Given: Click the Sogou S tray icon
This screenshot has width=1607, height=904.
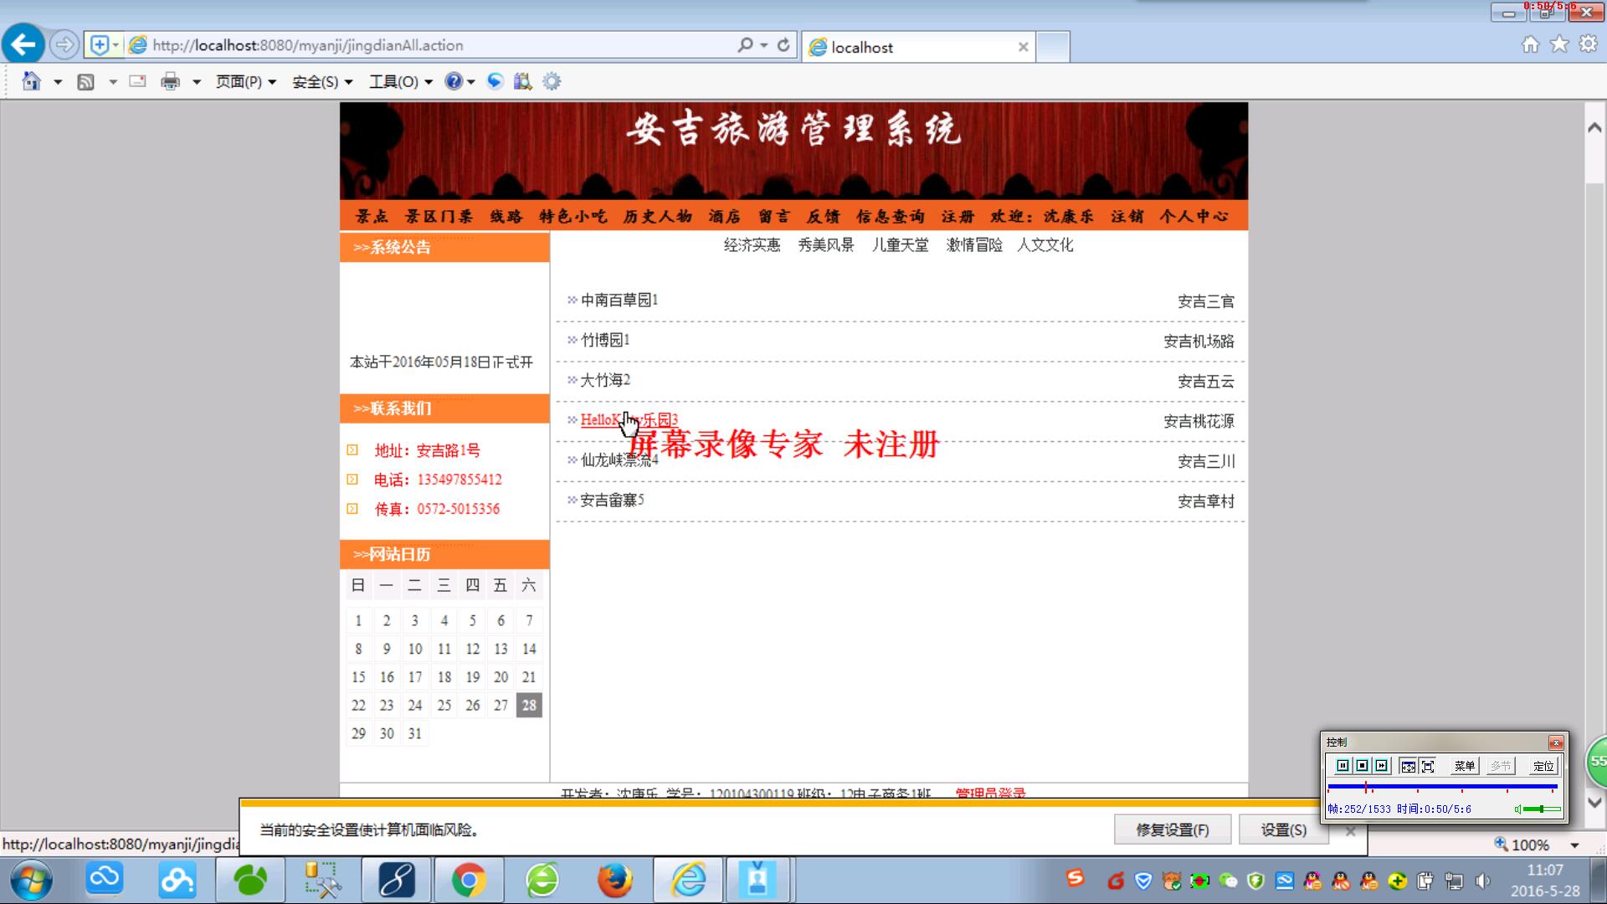Looking at the screenshot, I should pyautogui.click(x=1076, y=878).
